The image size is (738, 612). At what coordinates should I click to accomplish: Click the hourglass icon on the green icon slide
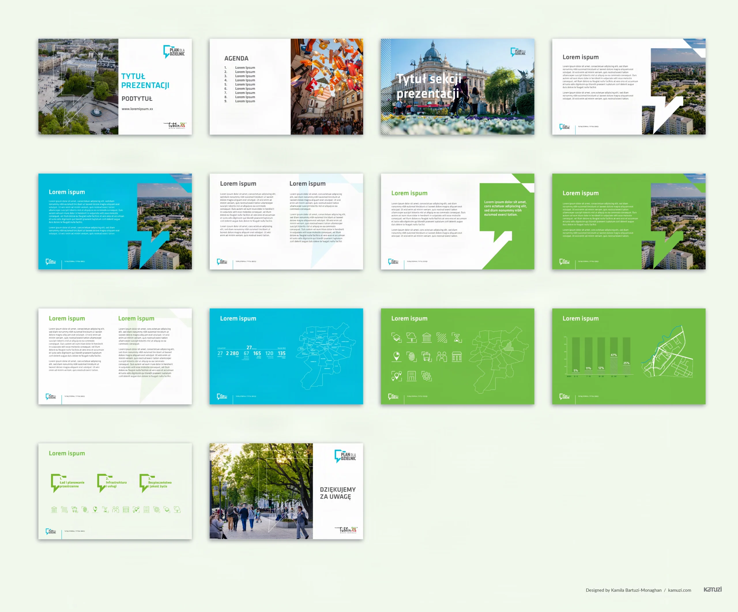457,338
